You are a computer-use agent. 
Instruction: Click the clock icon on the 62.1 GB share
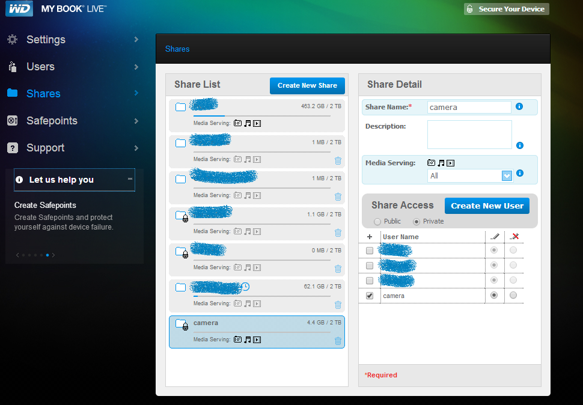click(245, 287)
